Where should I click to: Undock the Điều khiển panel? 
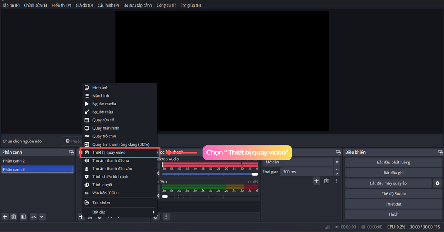(x=441, y=152)
